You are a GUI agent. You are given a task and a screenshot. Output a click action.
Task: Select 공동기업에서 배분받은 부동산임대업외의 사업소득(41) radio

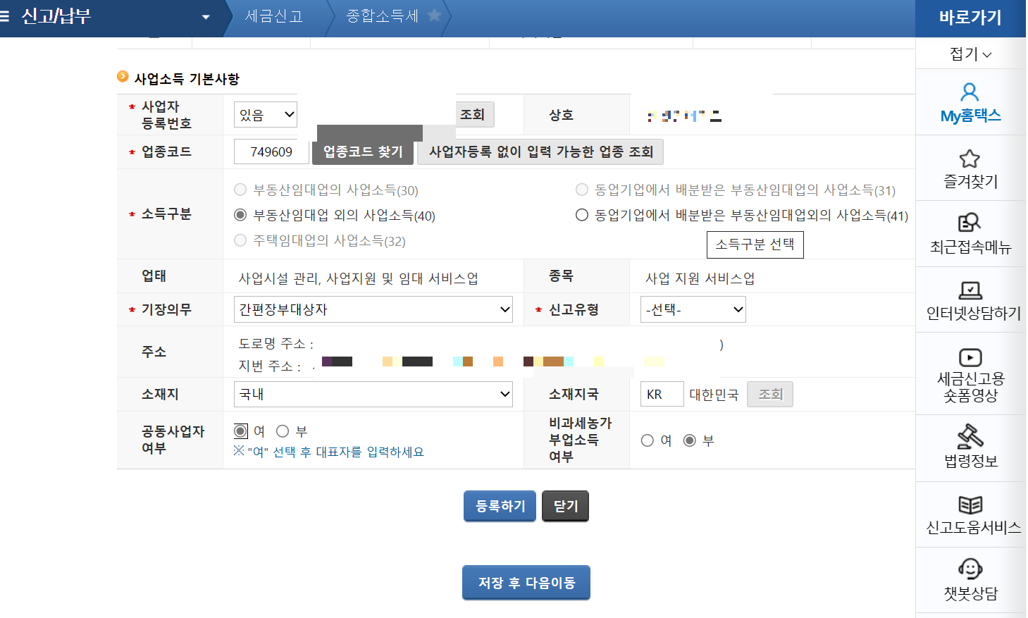coord(582,215)
